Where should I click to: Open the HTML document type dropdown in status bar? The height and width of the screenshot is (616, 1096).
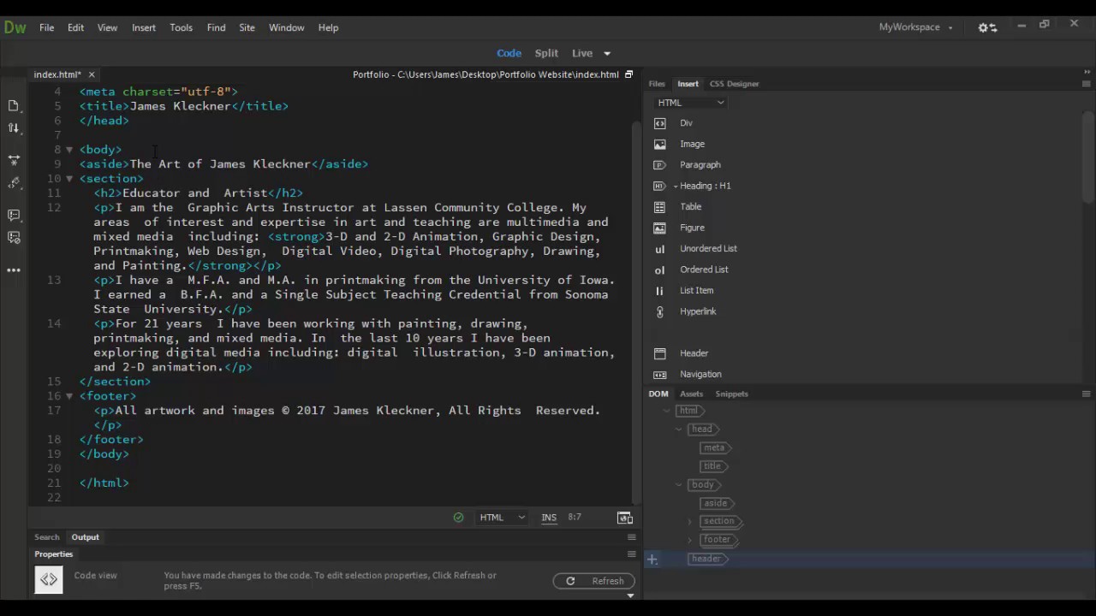pyautogui.click(x=503, y=517)
